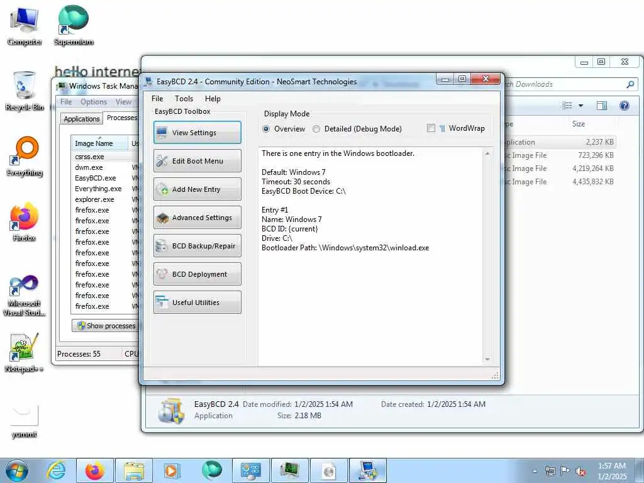This screenshot has width=644, height=483.
Task: Open Microsoft Visual Studio desktop shortcut
Action: [x=25, y=295]
